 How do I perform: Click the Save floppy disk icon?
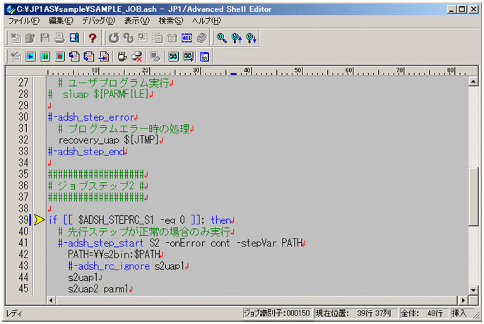45,38
